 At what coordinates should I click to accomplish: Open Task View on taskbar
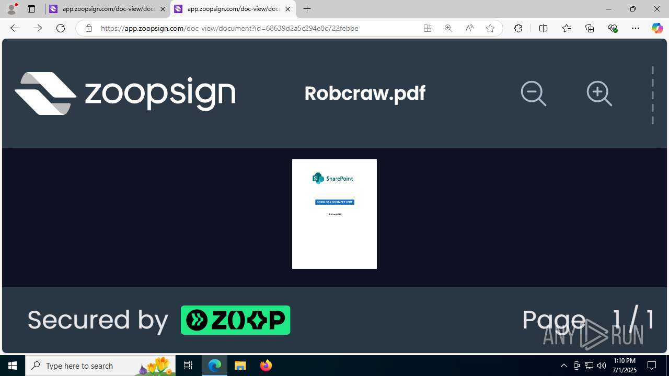(x=188, y=366)
